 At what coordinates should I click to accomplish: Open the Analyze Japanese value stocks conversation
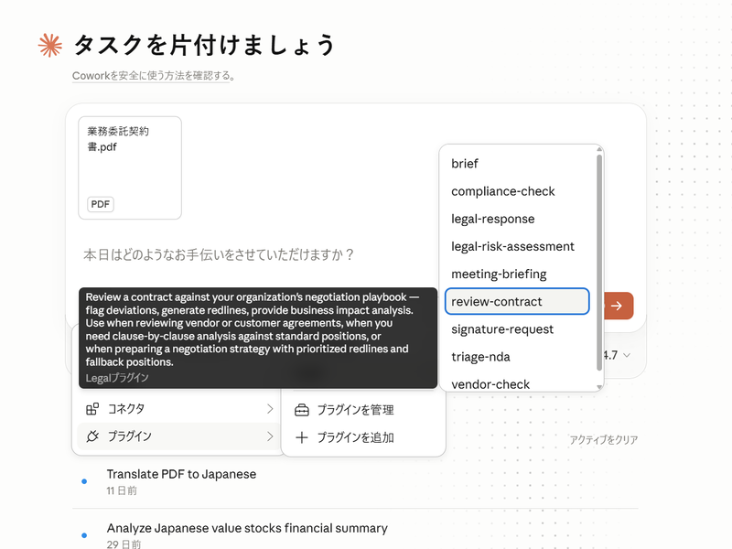[246, 528]
